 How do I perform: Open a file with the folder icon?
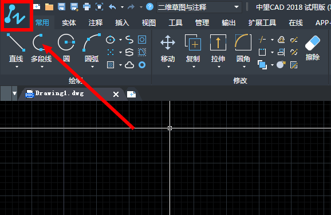coord(49,7)
